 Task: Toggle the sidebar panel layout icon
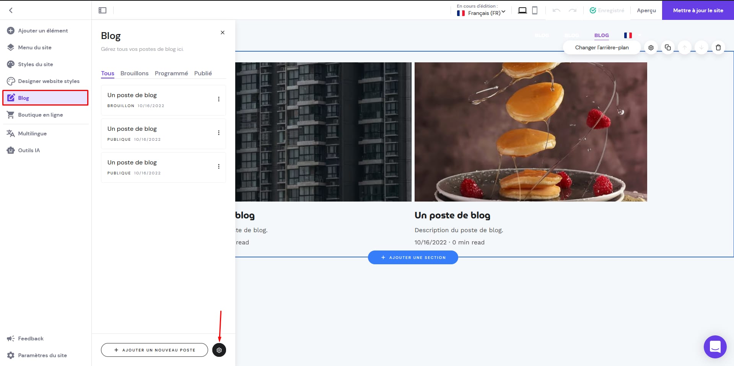(103, 10)
